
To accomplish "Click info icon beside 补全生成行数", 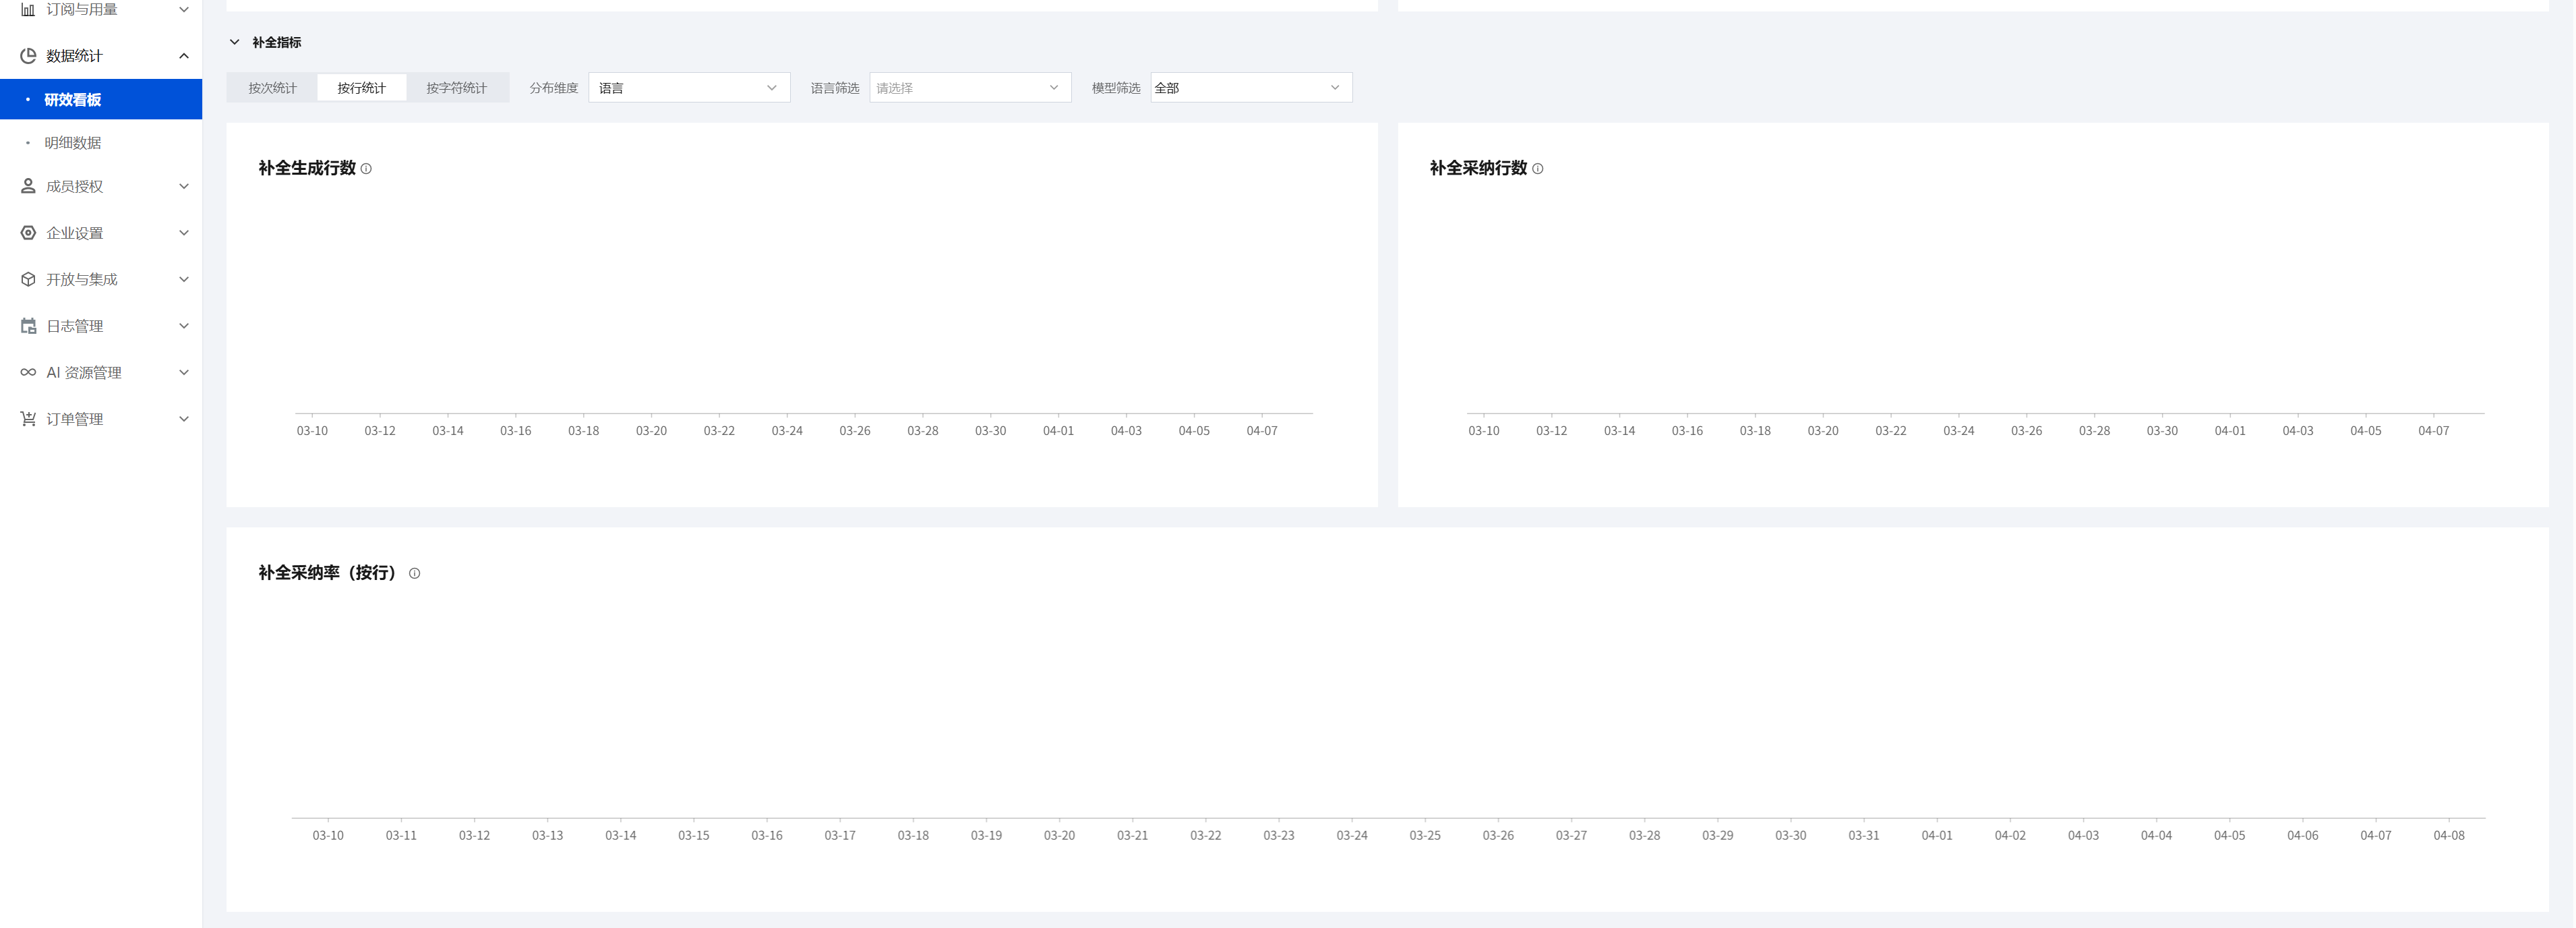I will pyautogui.click(x=366, y=169).
